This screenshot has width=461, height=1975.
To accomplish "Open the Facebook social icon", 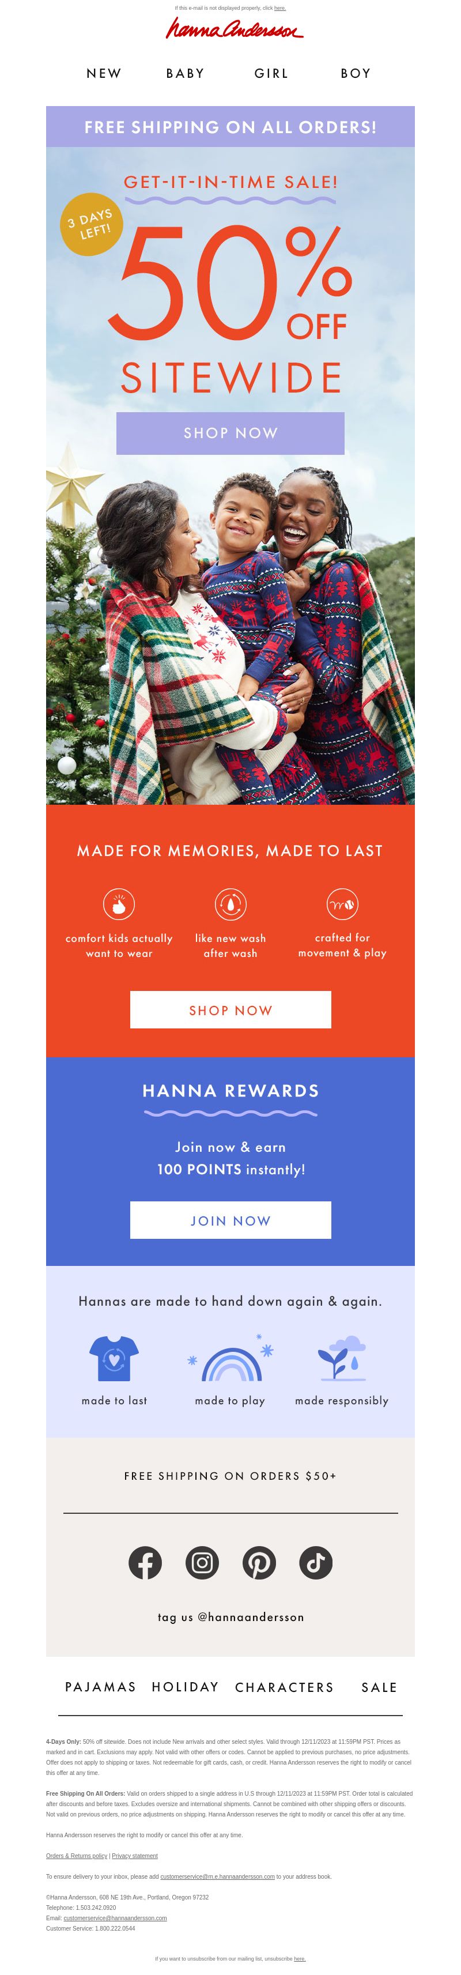I will 145,1562.
